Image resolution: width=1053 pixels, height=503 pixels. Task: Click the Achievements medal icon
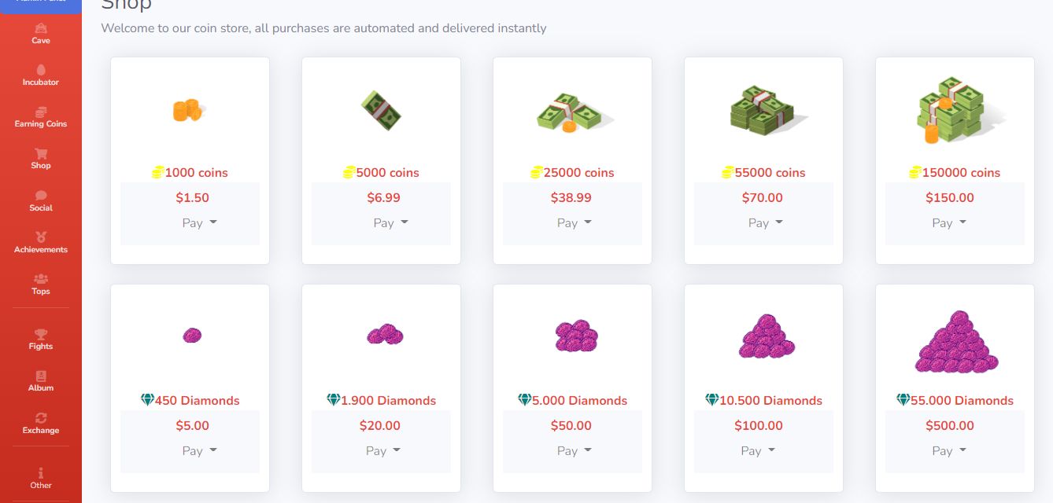(x=41, y=237)
